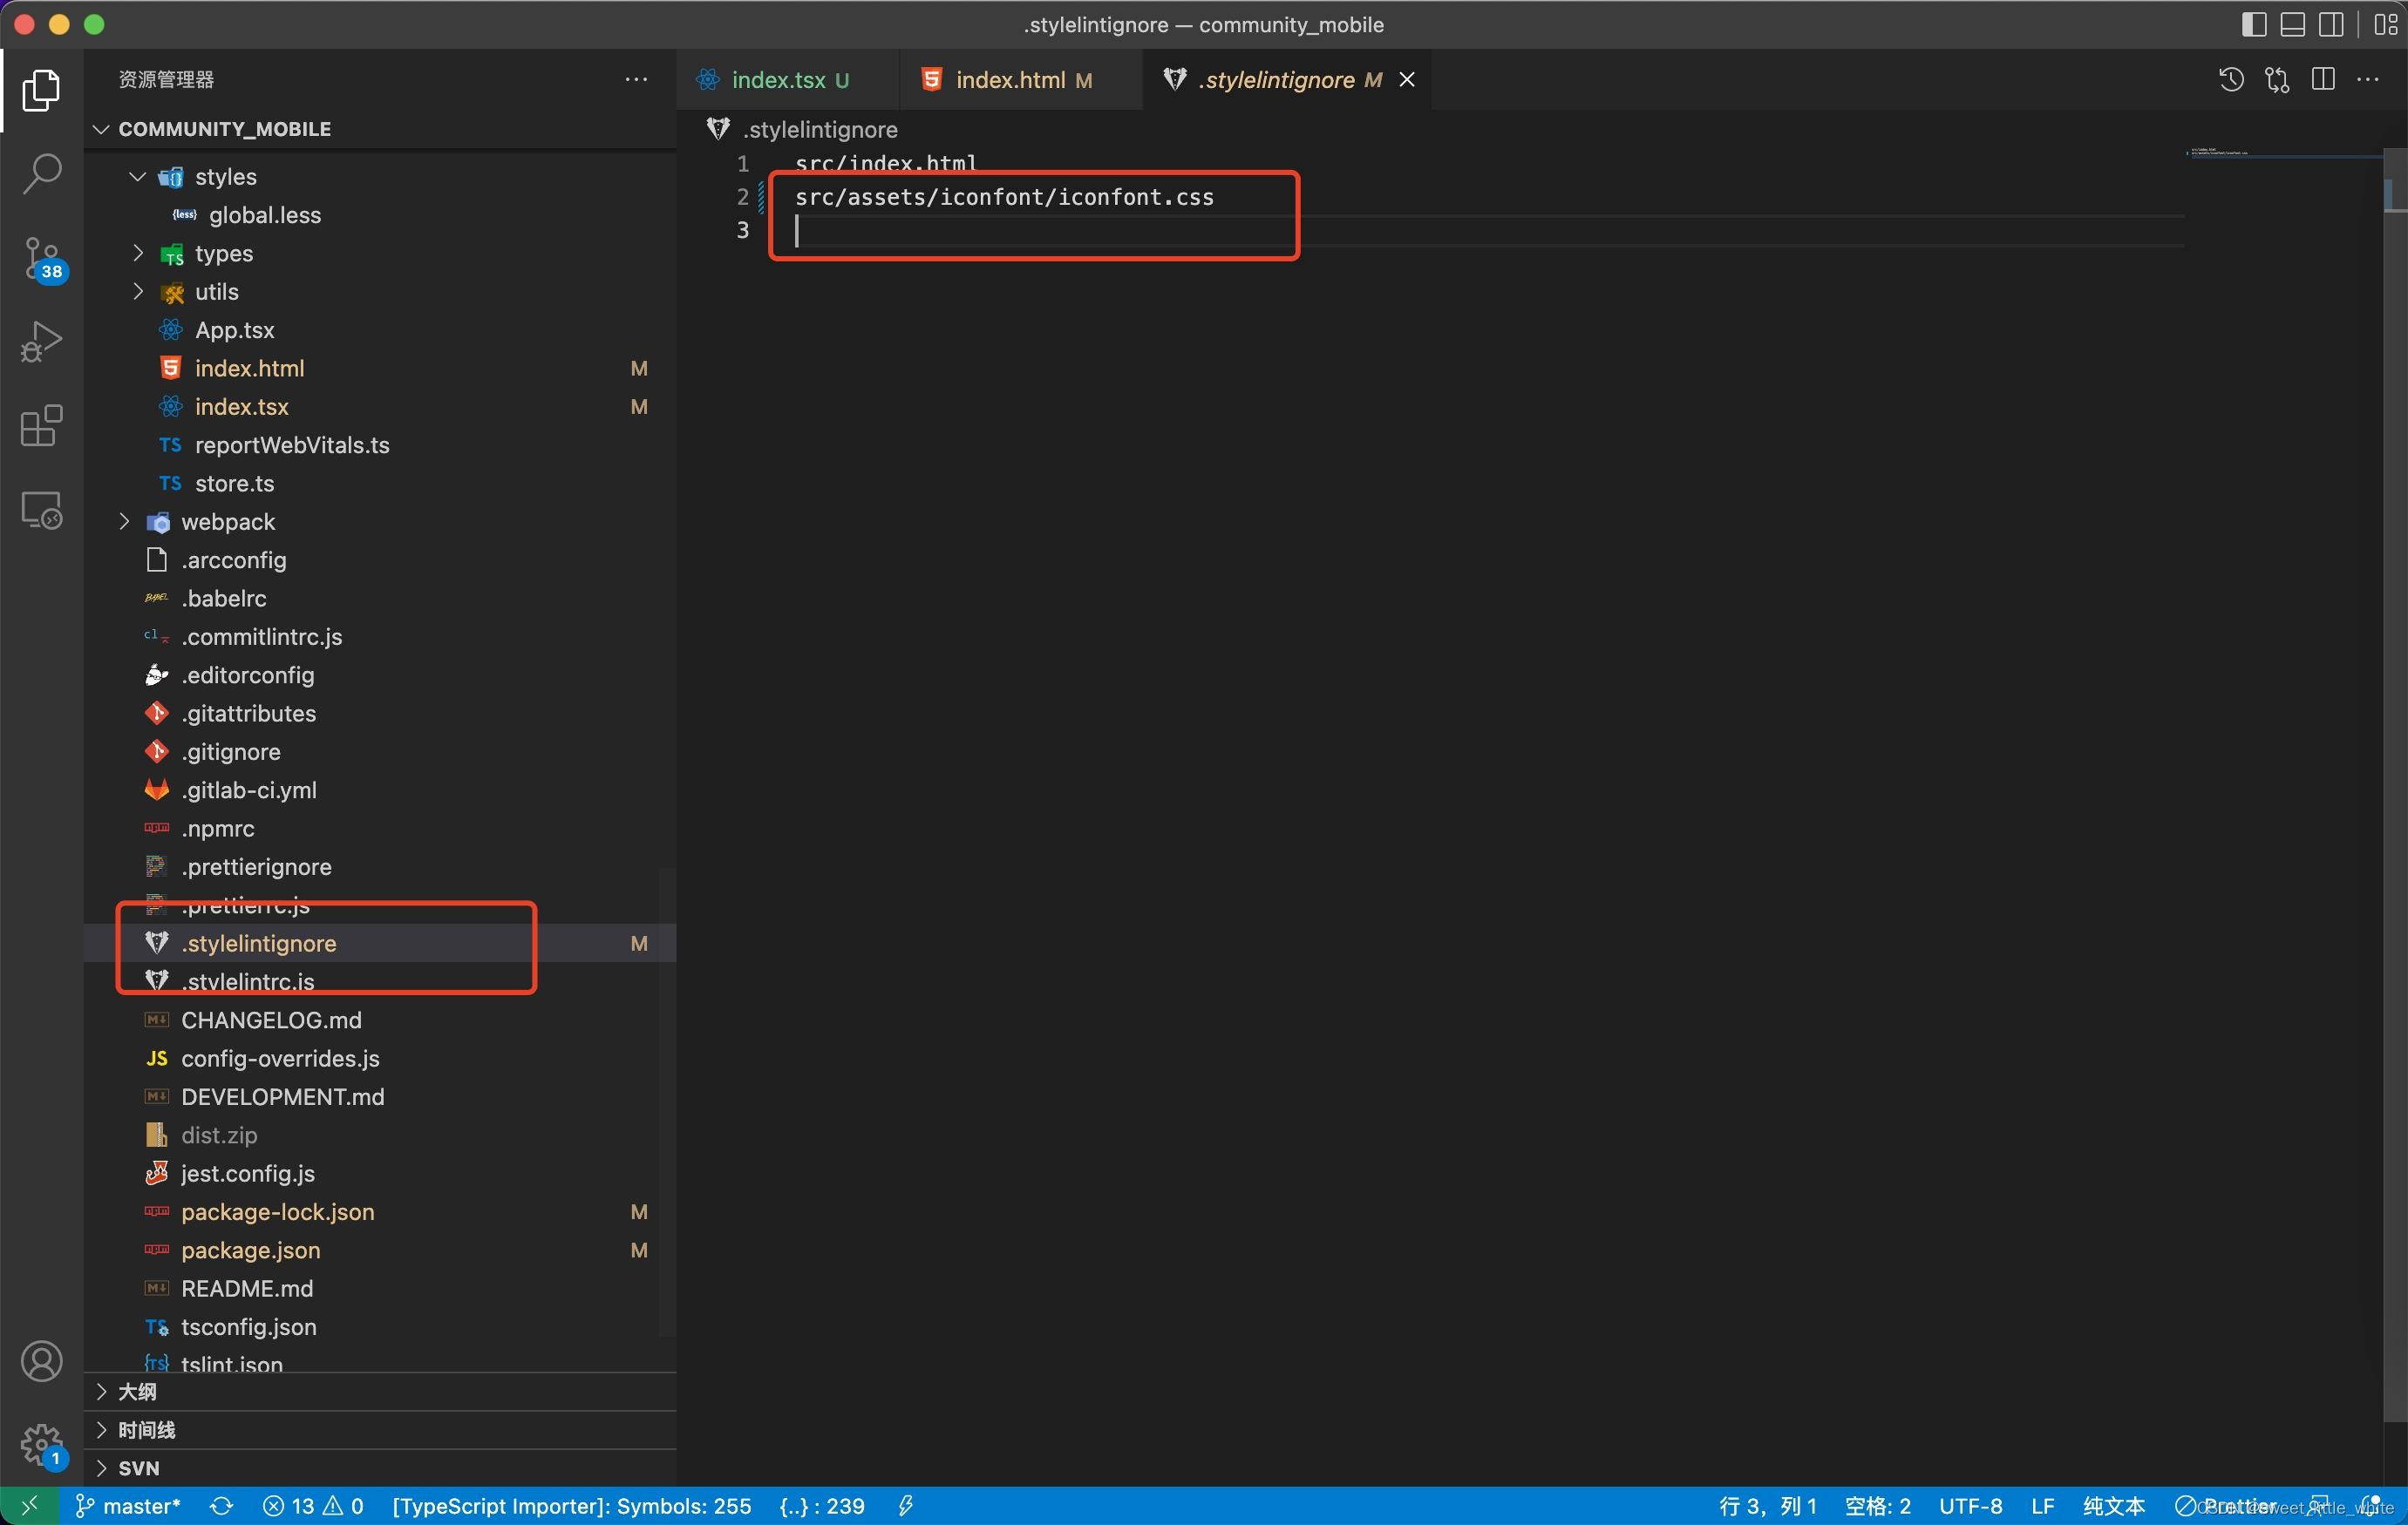Screen dimensions: 2408x1525
Task: Toggle the bottom panel layout button
Action: [x=2292, y=25]
